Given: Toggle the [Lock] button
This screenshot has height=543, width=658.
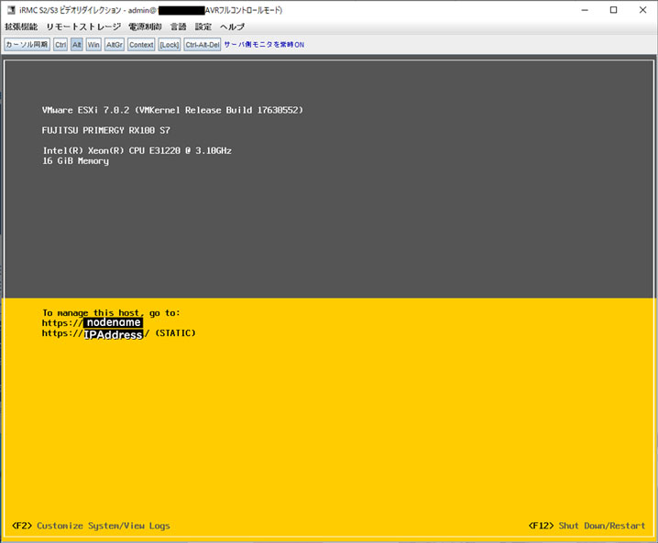Looking at the screenshot, I should 170,45.
